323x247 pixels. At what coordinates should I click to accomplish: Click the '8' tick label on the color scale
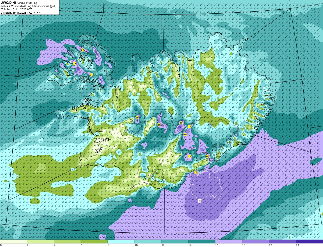108,245
